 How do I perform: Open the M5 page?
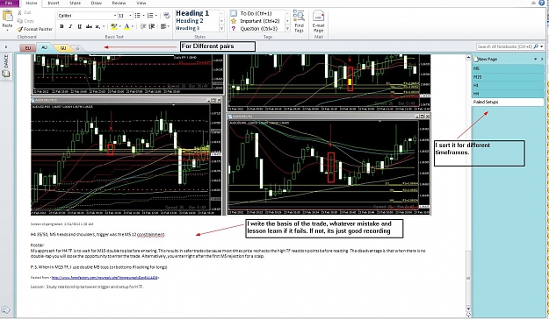click(x=508, y=68)
